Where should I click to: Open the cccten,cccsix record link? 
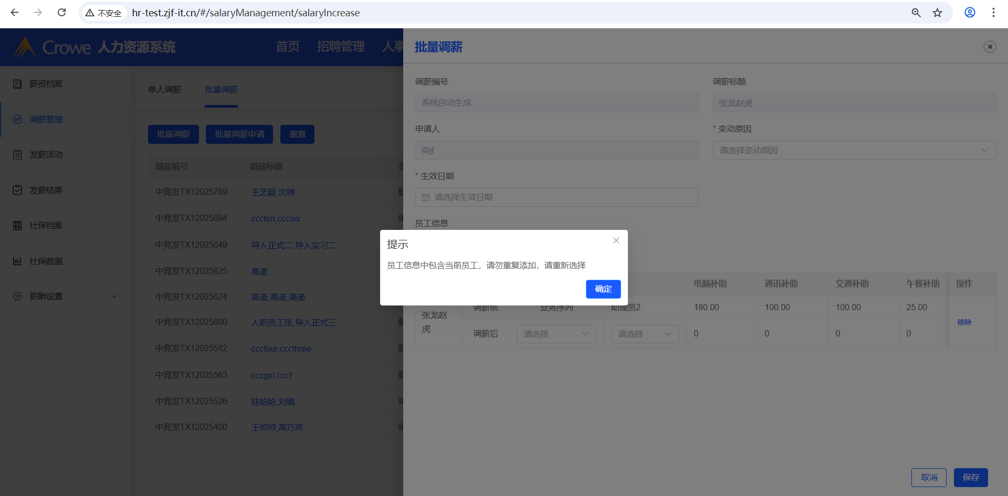(x=276, y=218)
